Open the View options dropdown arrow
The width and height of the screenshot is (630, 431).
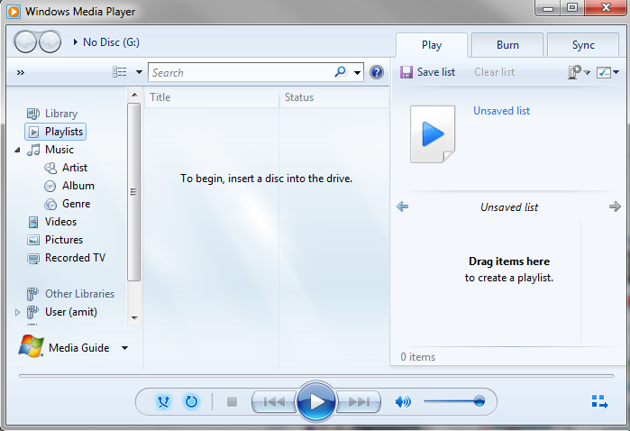click(139, 72)
